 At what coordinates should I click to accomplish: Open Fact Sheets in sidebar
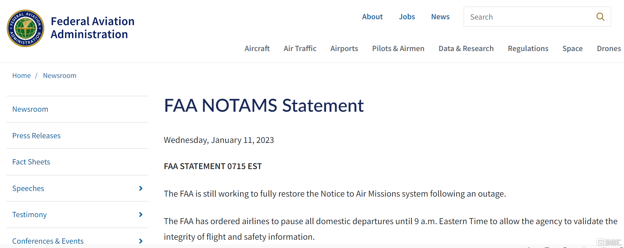pos(31,162)
